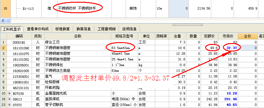This screenshot has height=108, width=264.
Task: Expand row B07039 金属面抛光机
Action: 9,93
